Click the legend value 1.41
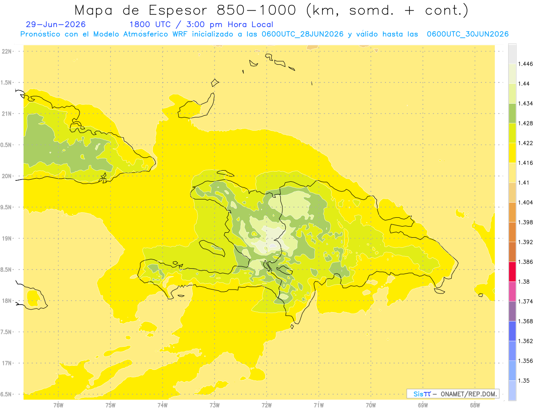This screenshot has height=411, width=533. pos(524,183)
